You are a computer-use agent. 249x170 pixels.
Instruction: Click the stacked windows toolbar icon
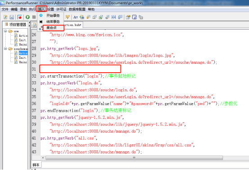point(141,17)
